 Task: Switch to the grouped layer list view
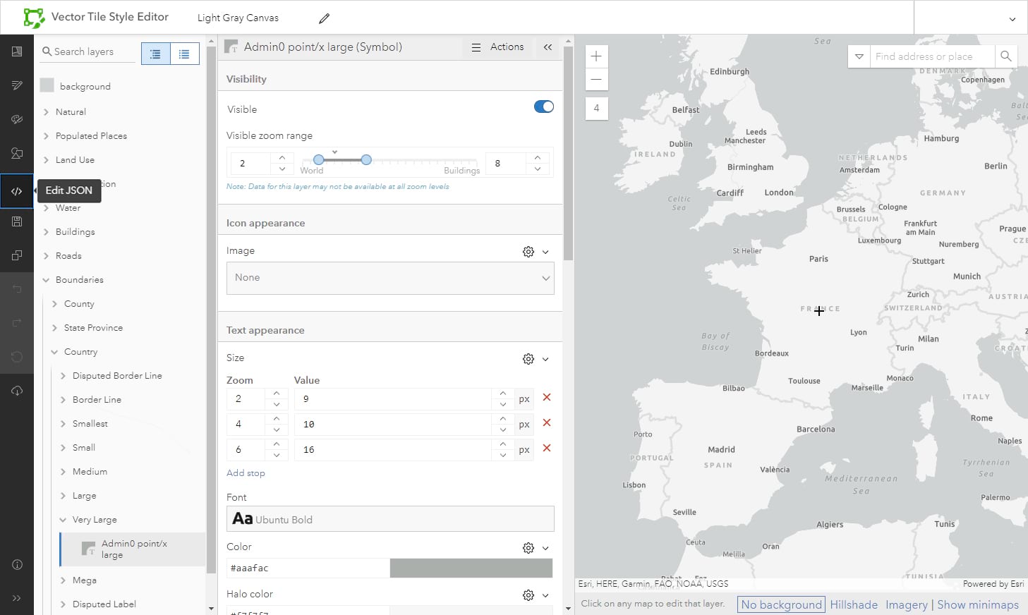point(156,54)
